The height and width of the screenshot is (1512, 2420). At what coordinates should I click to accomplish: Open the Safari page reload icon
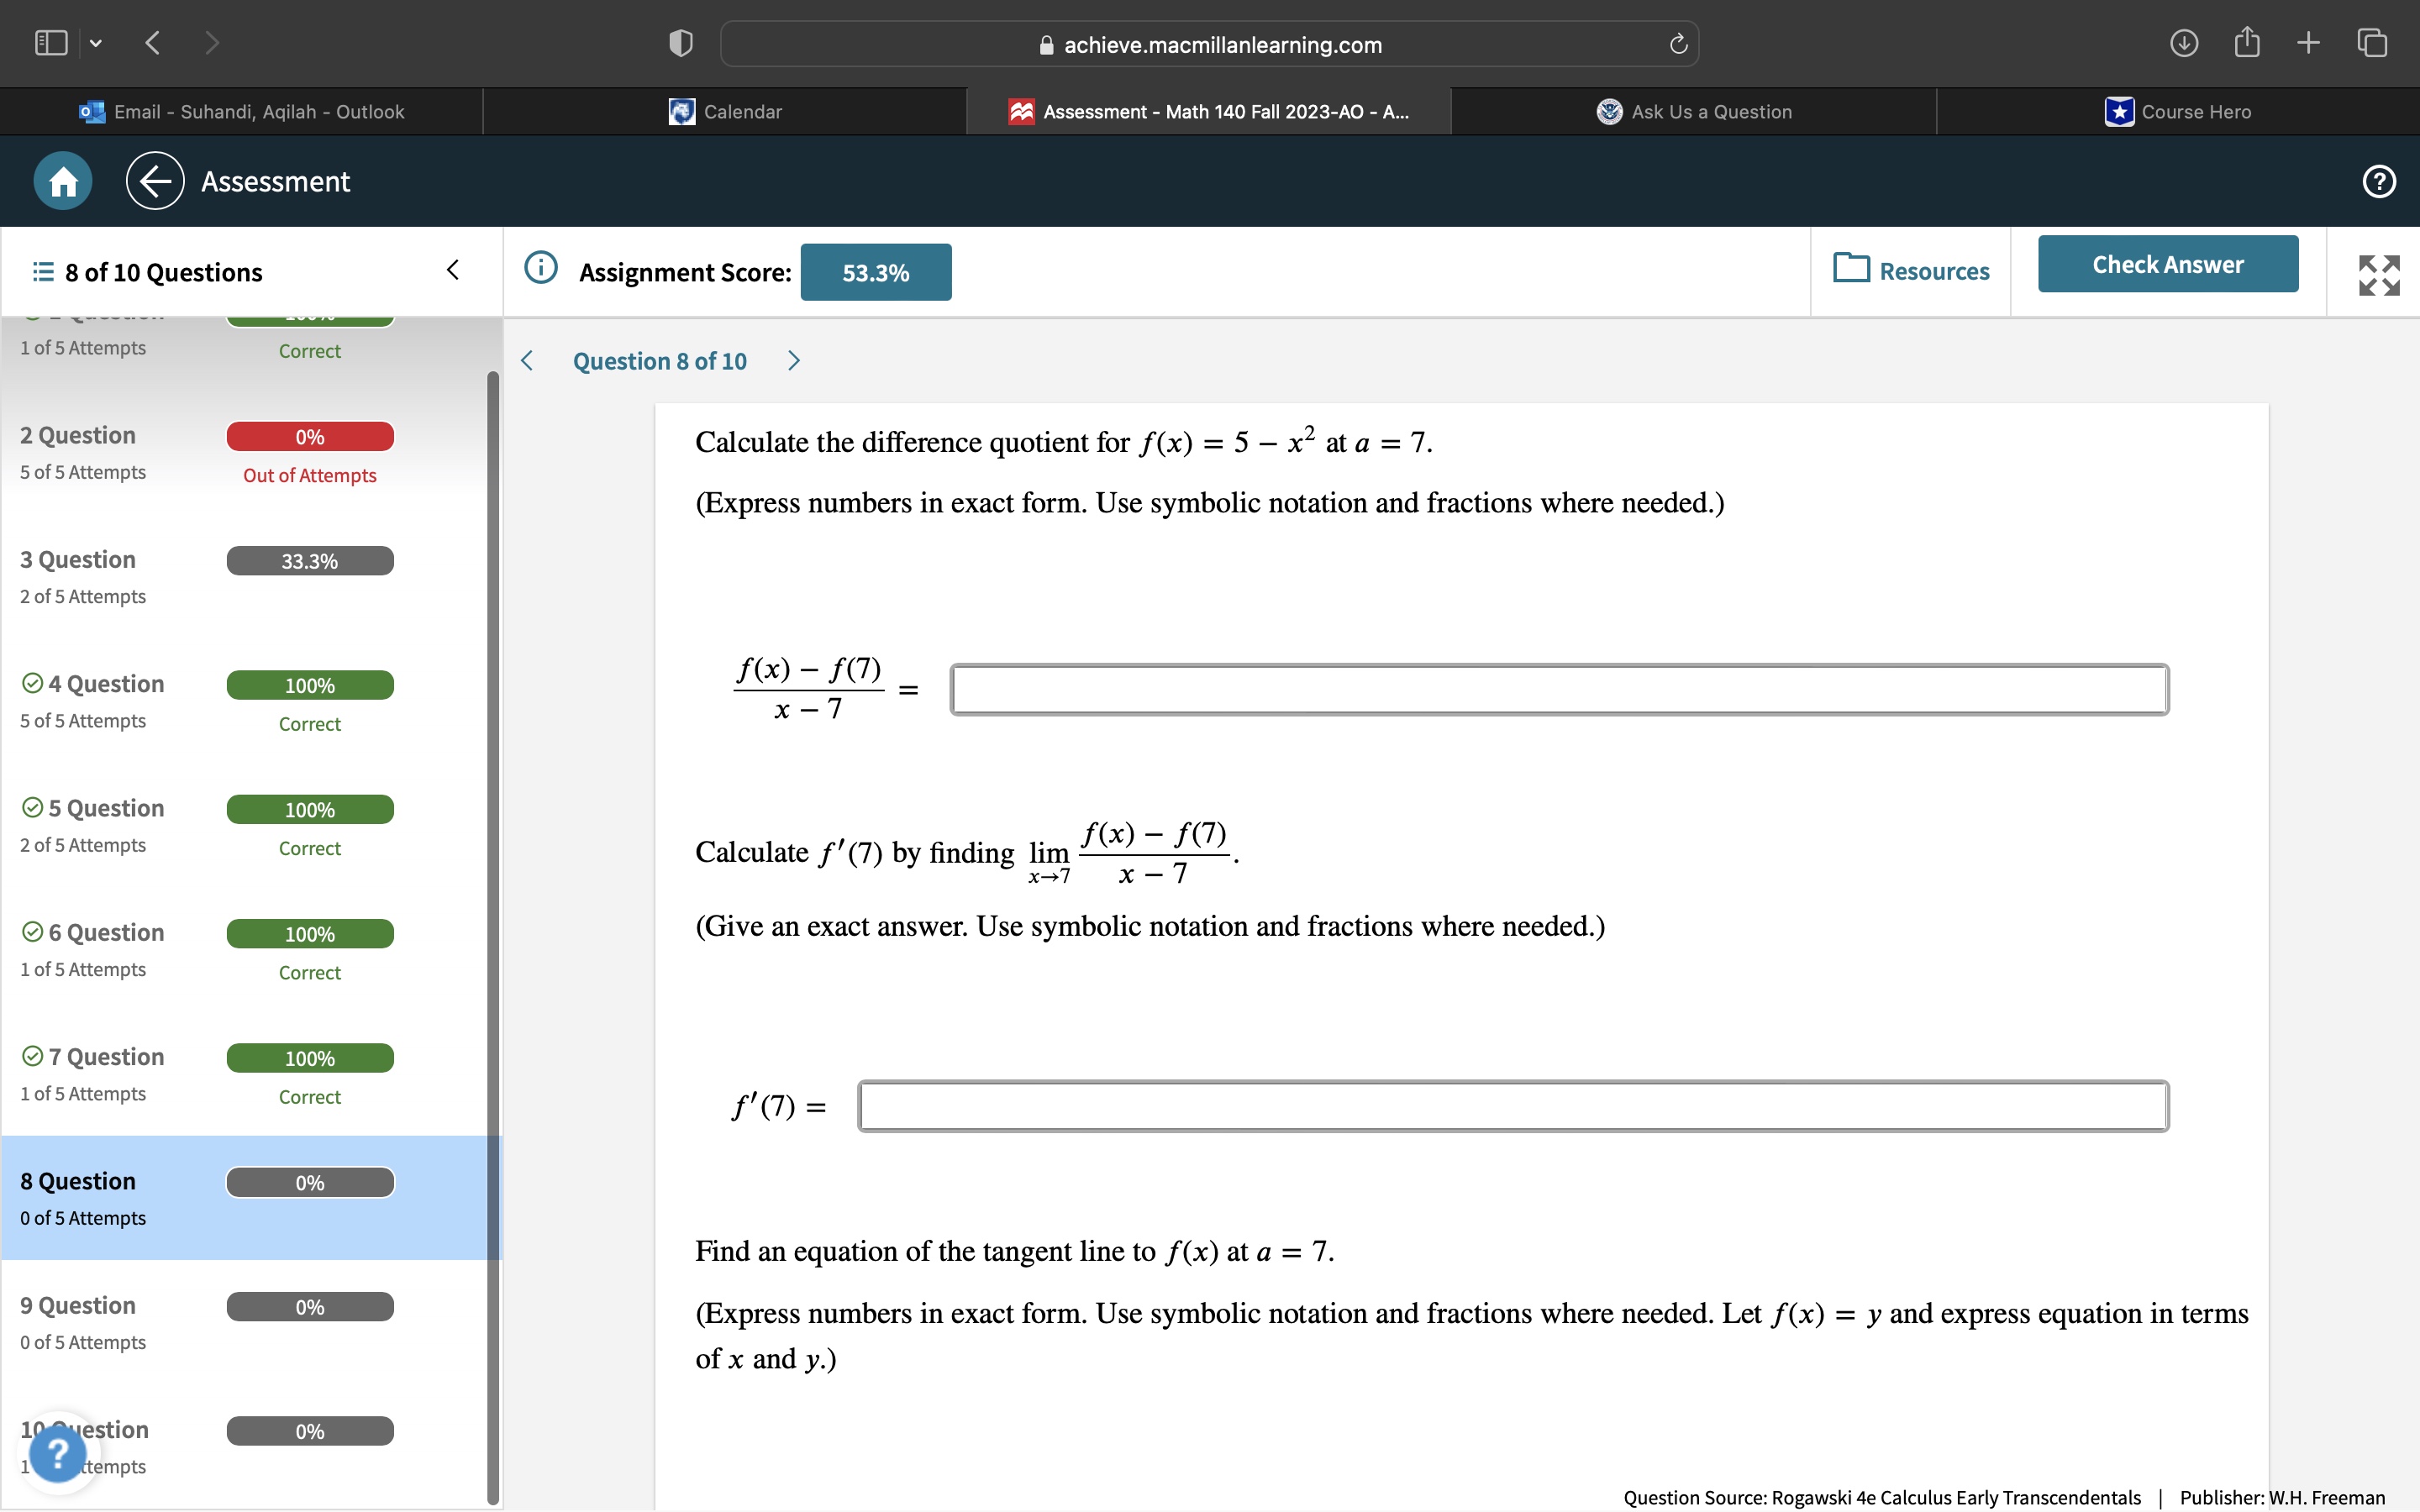[x=1676, y=43]
